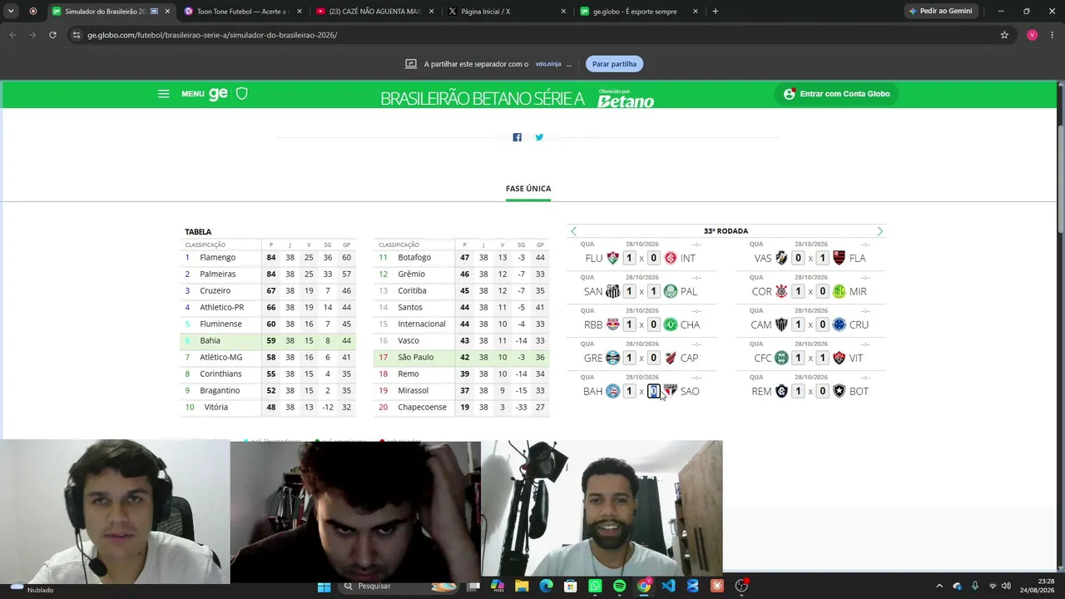Click 'Bahia' row in the standings

click(268, 341)
